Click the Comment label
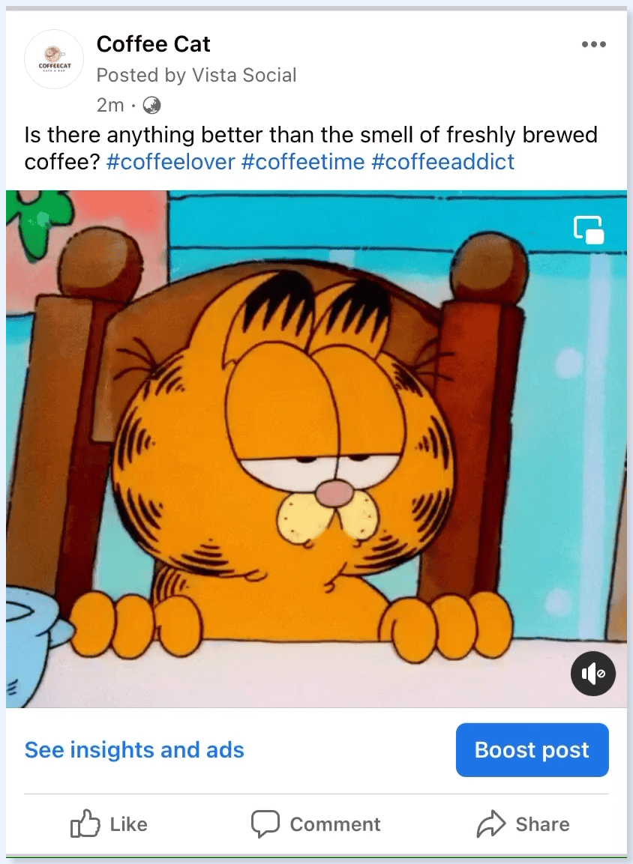The image size is (633, 864). 335,824
